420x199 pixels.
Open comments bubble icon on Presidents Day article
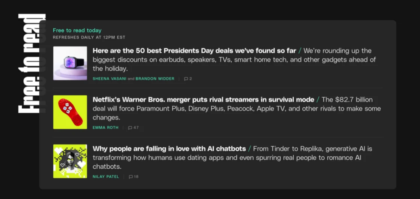coord(186,79)
